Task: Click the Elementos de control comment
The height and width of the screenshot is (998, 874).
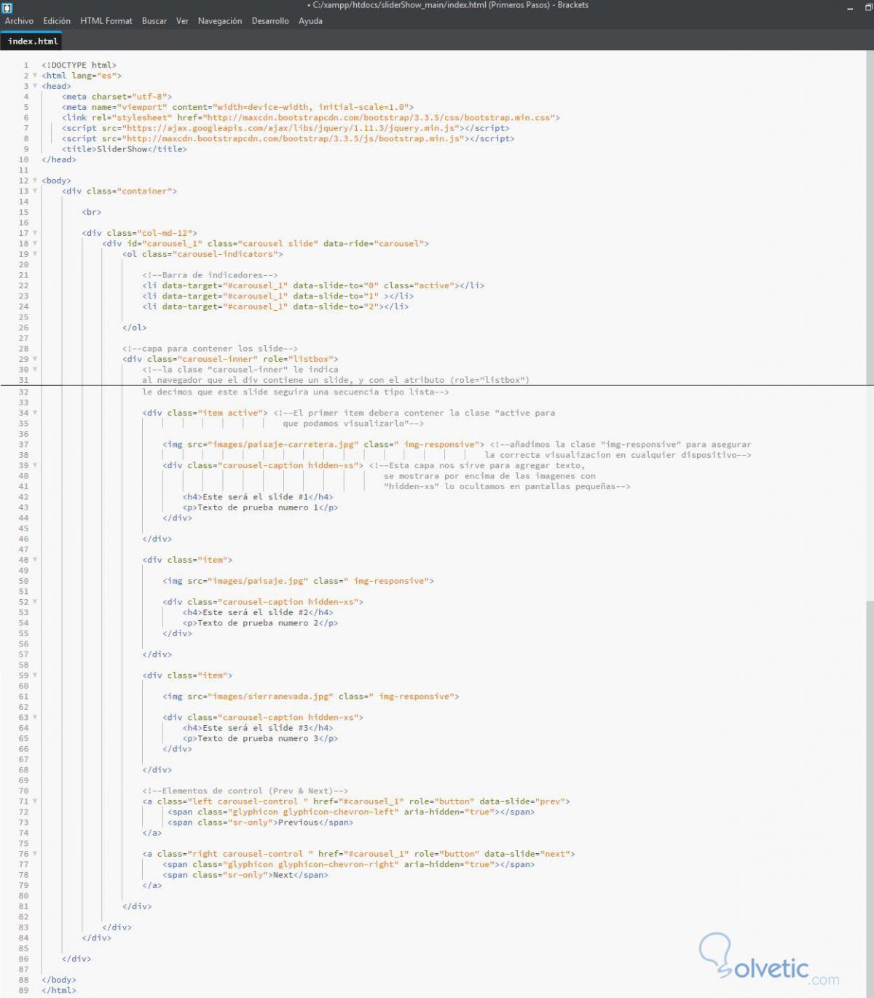Action: click(x=245, y=791)
